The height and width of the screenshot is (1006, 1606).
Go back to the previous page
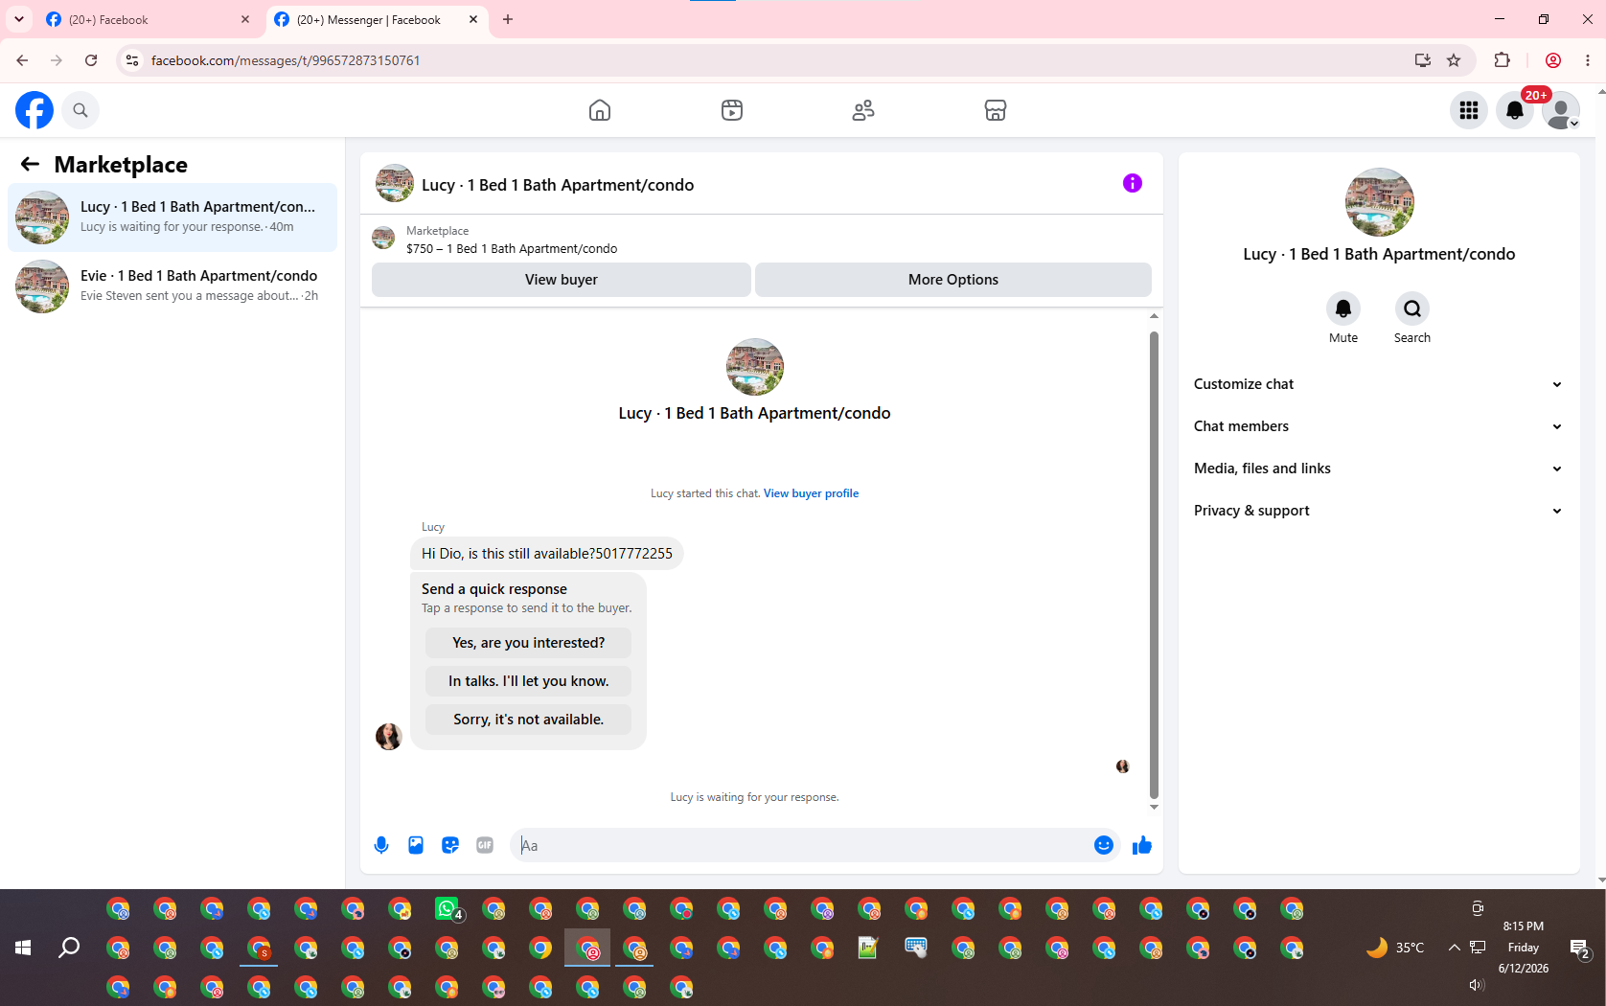pos(22,60)
